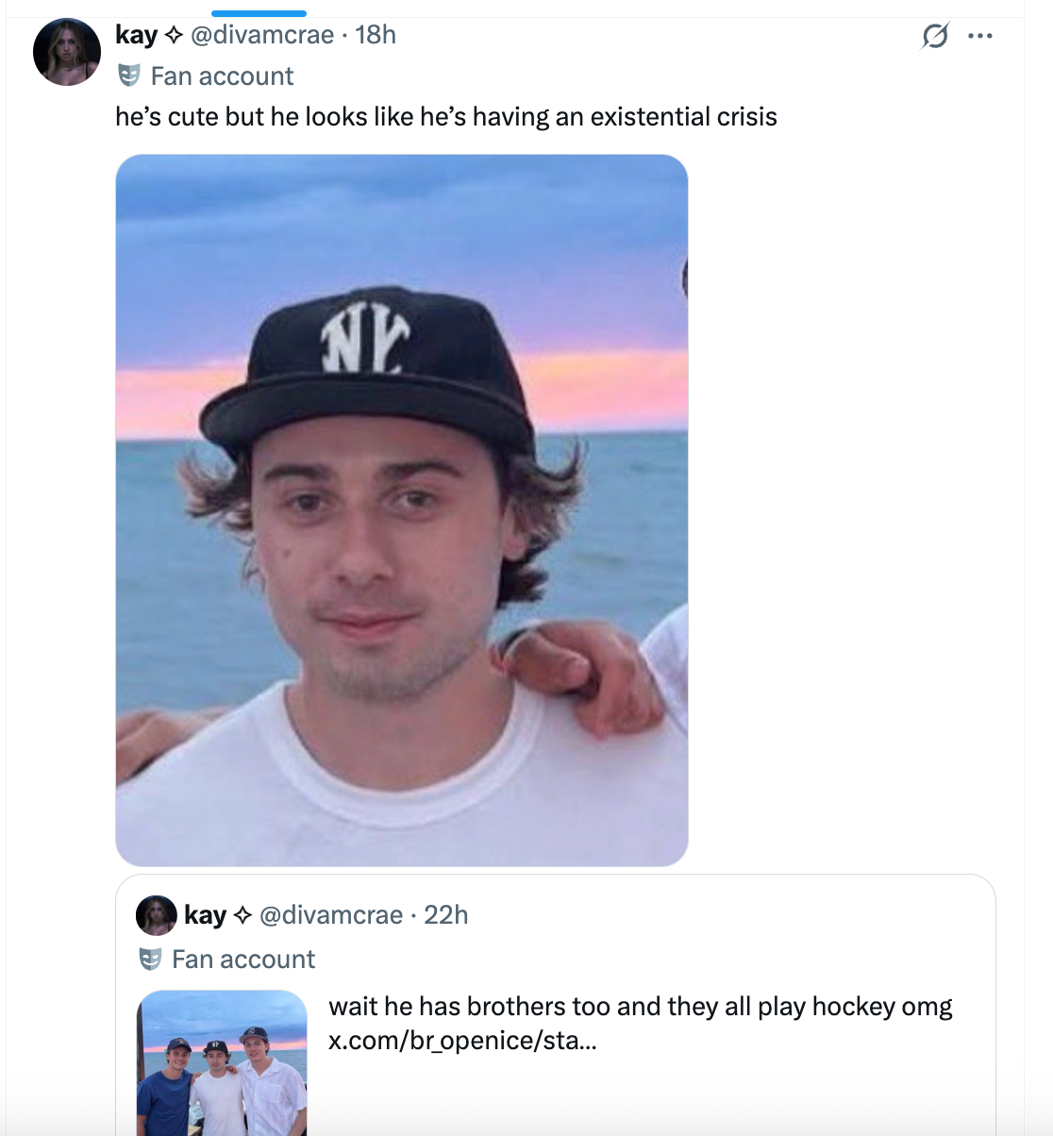This screenshot has width=1053, height=1136.
Task: Click the star badge in the quoted post
Action: point(242,915)
